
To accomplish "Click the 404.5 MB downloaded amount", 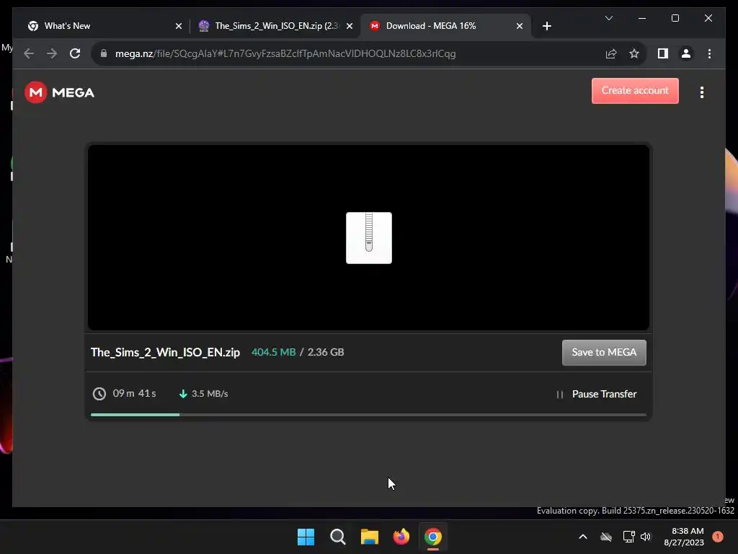I will coord(273,352).
